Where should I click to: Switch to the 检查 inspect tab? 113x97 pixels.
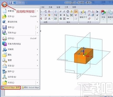[58, 7]
